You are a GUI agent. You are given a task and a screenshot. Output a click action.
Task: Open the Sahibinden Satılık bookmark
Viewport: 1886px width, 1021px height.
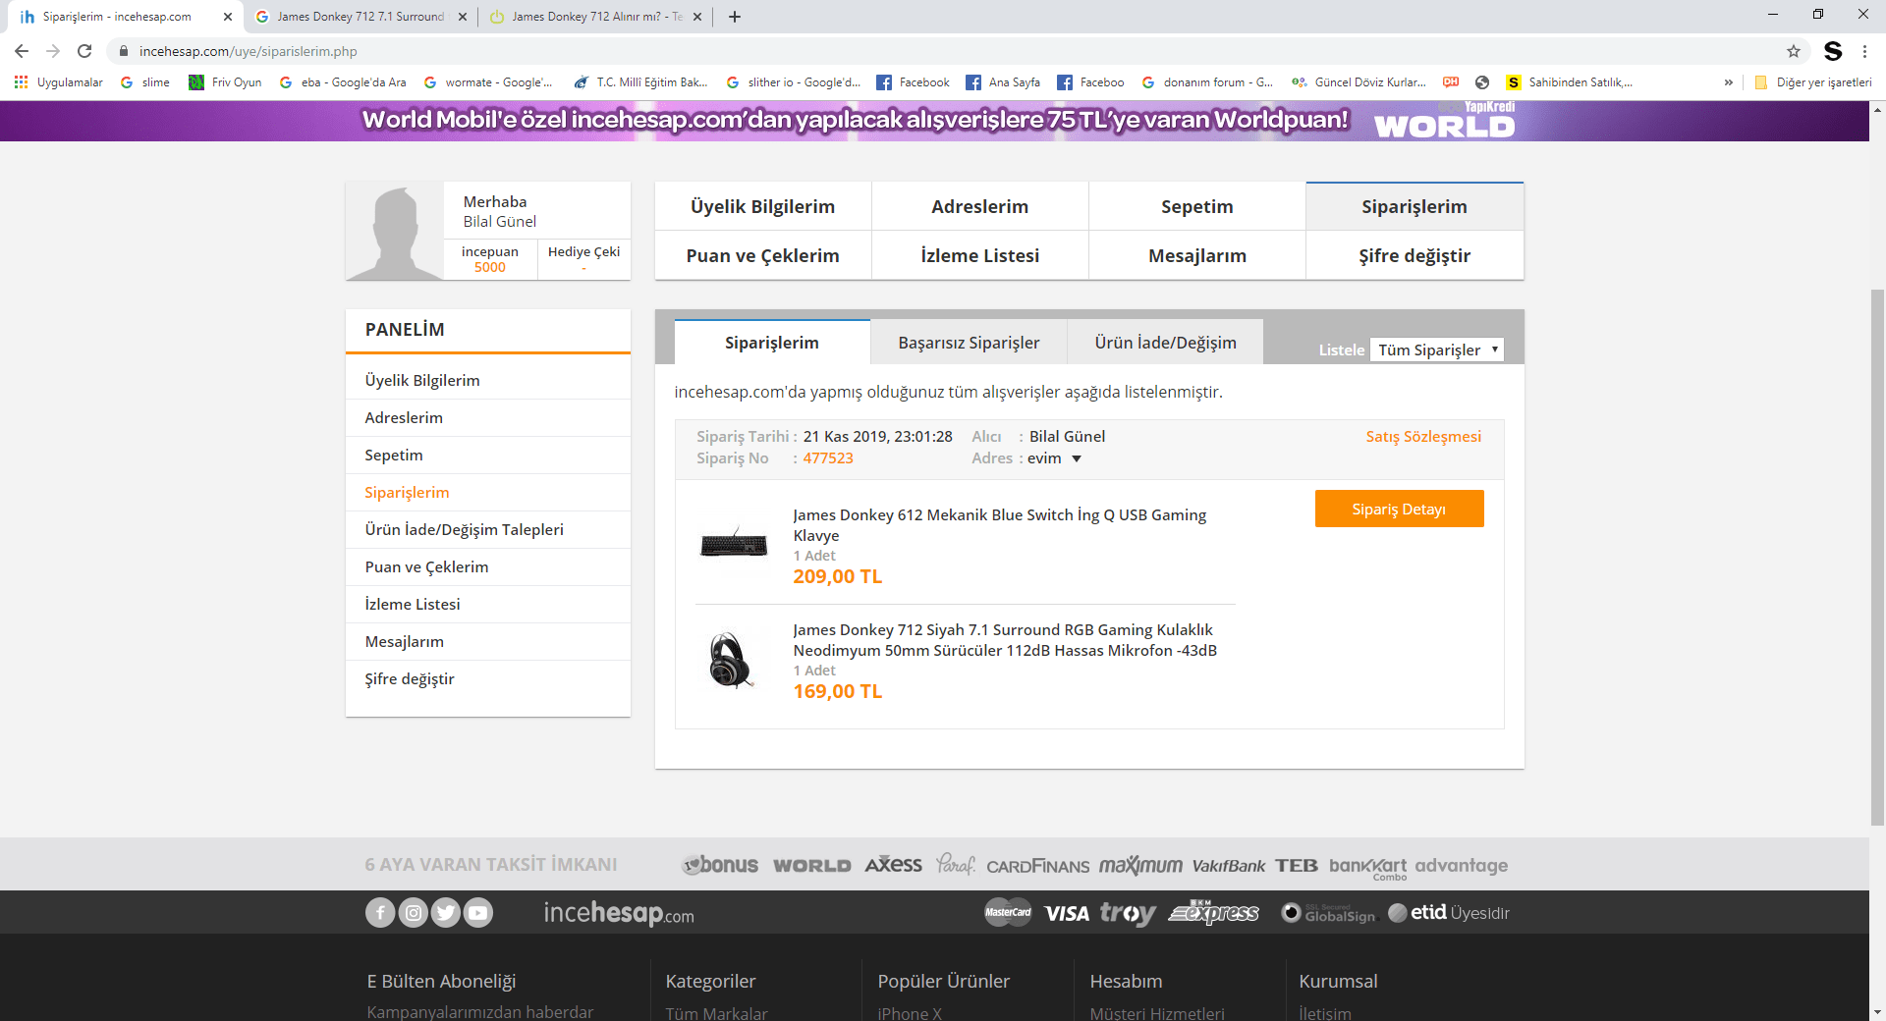pyautogui.click(x=1570, y=82)
